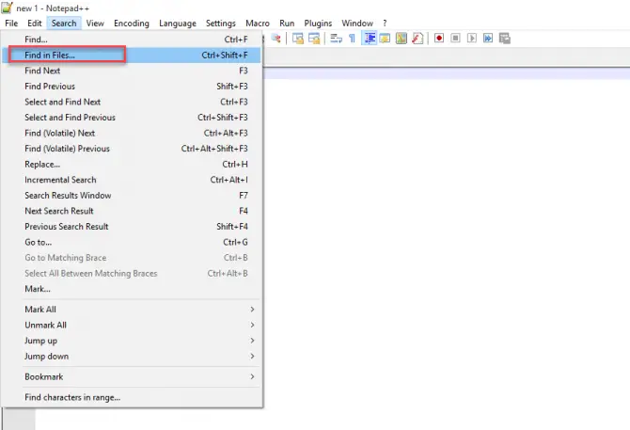
Task: Select the Select and Find Next entry
Action: [x=132, y=102]
